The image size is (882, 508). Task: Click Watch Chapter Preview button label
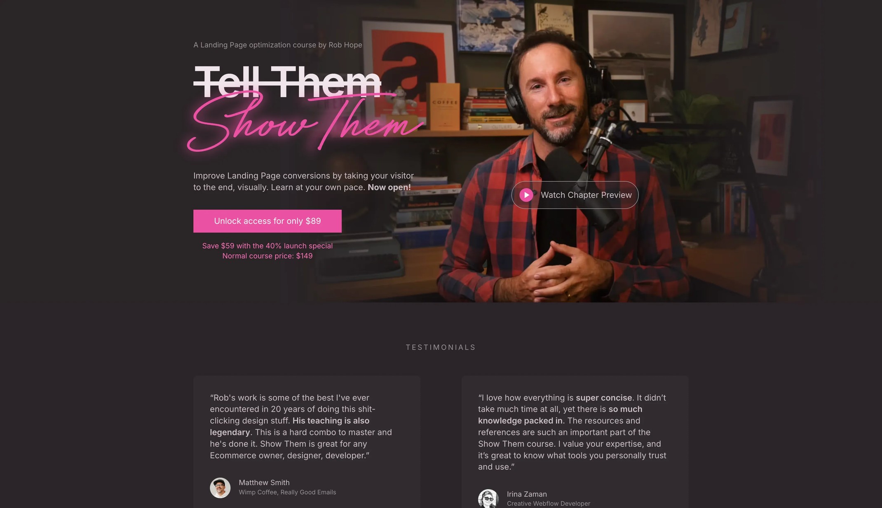point(586,195)
